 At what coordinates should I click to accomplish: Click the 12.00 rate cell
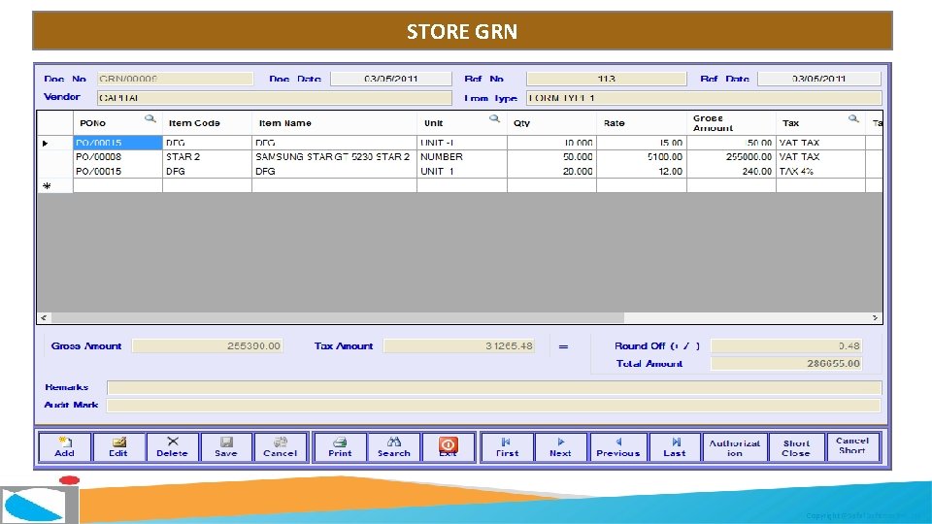pos(642,171)
